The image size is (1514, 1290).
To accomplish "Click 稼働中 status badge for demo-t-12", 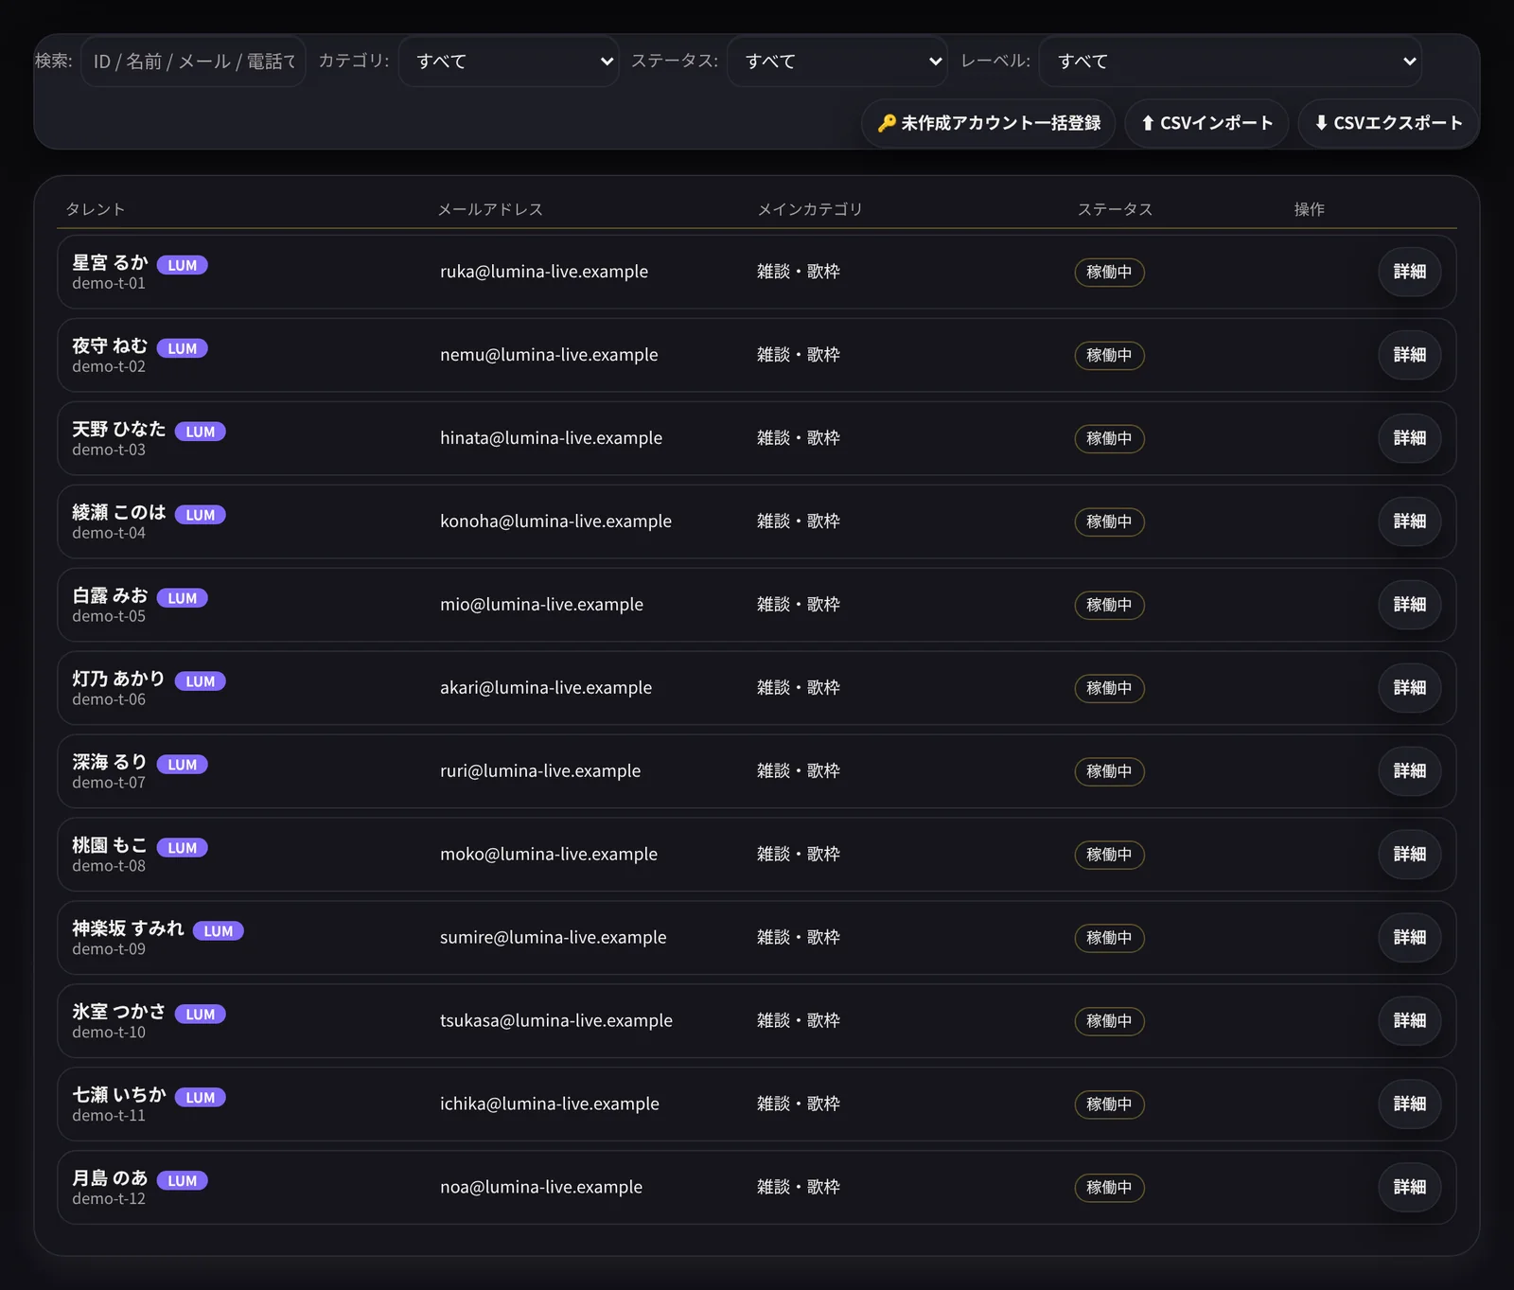I will [1109, 1188].
